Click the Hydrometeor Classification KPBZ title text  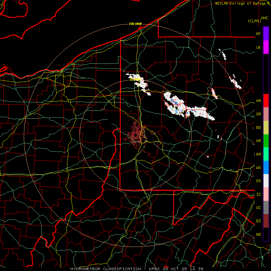pyautogui.click(x=137, y=269)
